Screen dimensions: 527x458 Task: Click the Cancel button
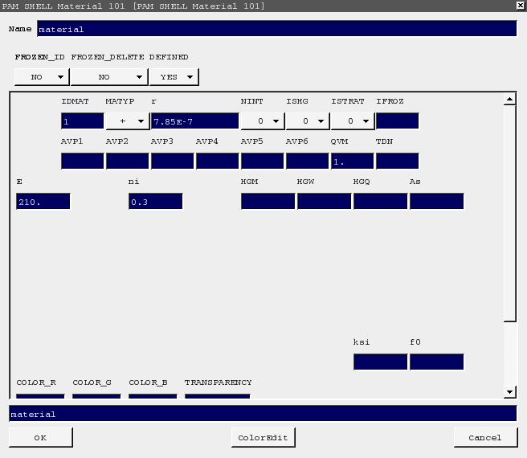[485, 437]
